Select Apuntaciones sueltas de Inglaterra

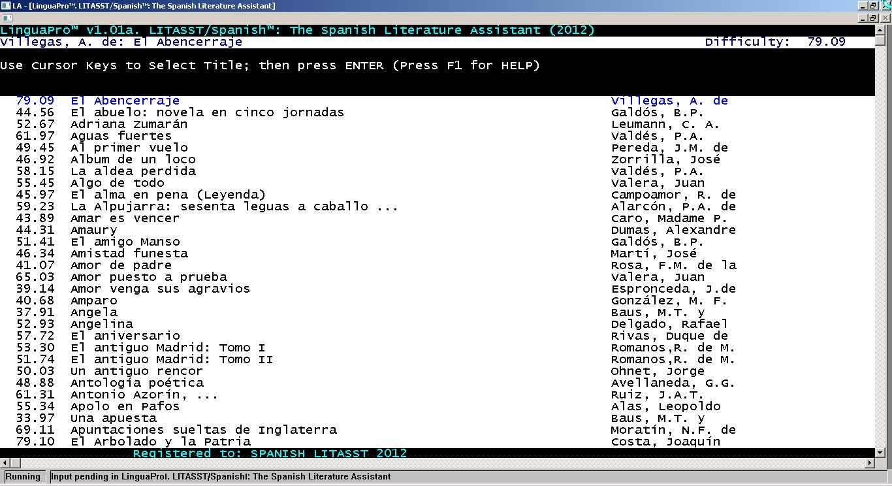click(x=203, y=430)
